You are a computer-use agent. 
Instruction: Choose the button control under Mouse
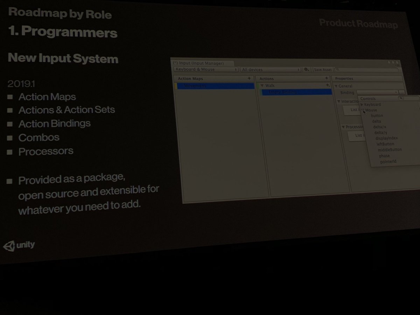[x=377, y=115]
